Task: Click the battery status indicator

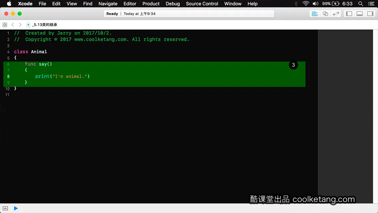Action: (x=331, y=4)
